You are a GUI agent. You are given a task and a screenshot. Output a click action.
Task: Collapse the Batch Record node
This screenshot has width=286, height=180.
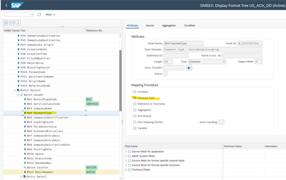[15, 90]
